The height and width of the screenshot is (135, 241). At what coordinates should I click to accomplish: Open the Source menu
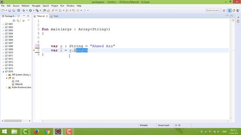16,6
